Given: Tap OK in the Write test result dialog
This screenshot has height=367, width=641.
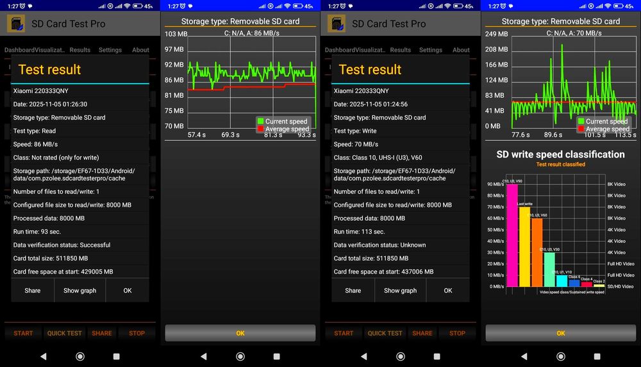Looking at the screenshot, I should pyautogui.click(x=448, y=291).
